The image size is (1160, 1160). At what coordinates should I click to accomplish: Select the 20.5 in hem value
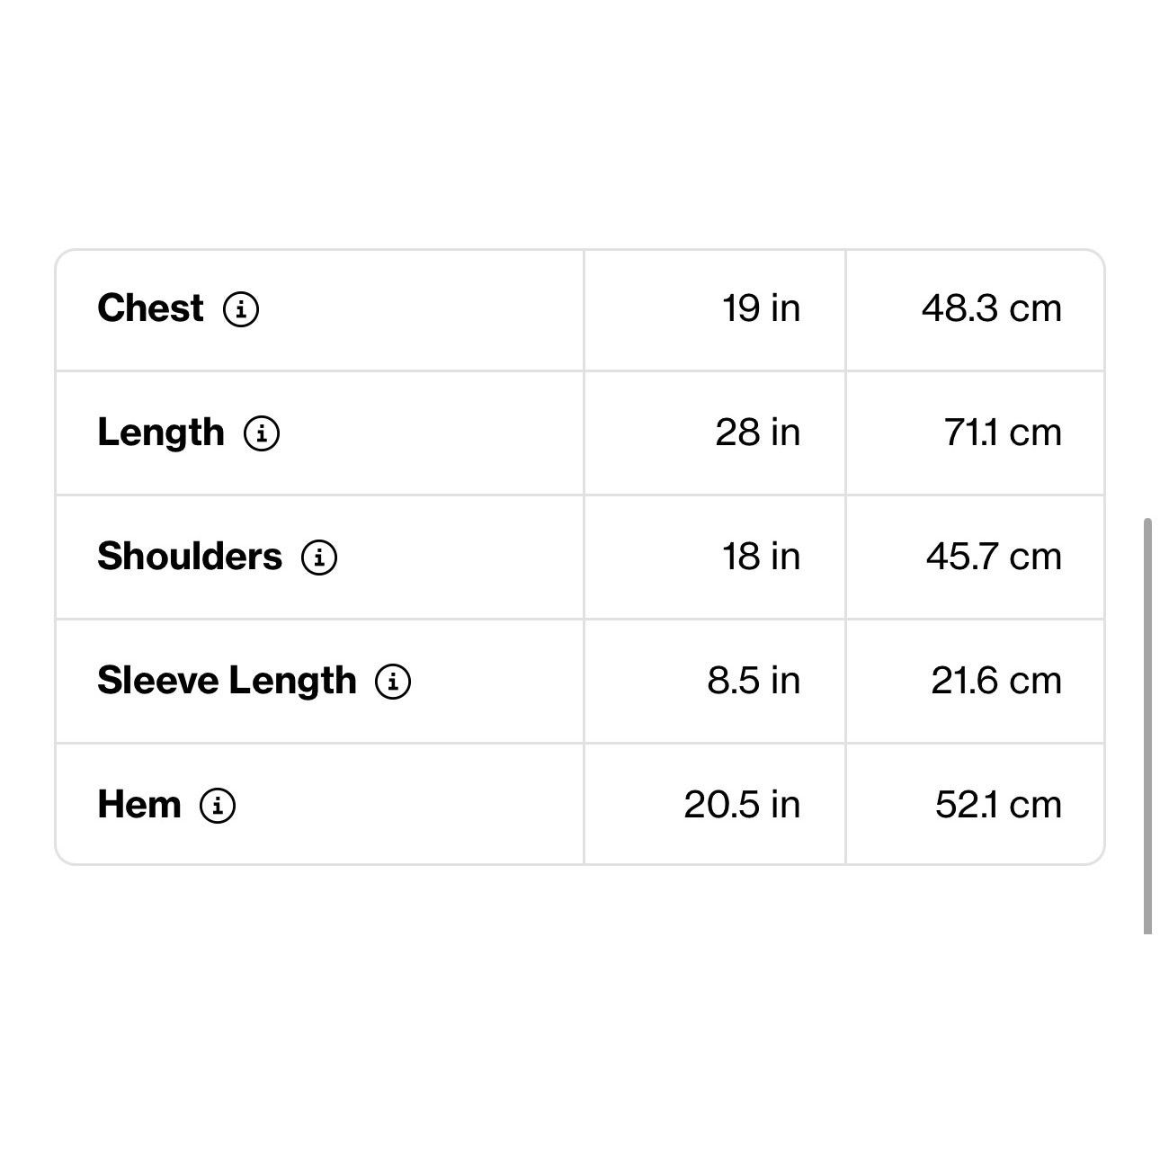click(x=742, y=805)
